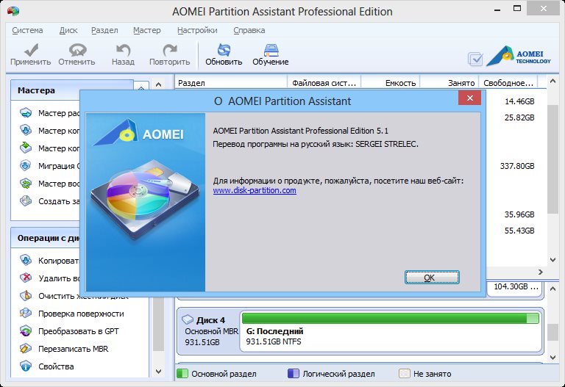Open the Диск menu

(x=68, y=30)
